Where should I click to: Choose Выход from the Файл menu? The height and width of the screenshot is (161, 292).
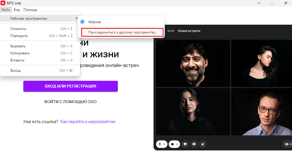point(40,71)
